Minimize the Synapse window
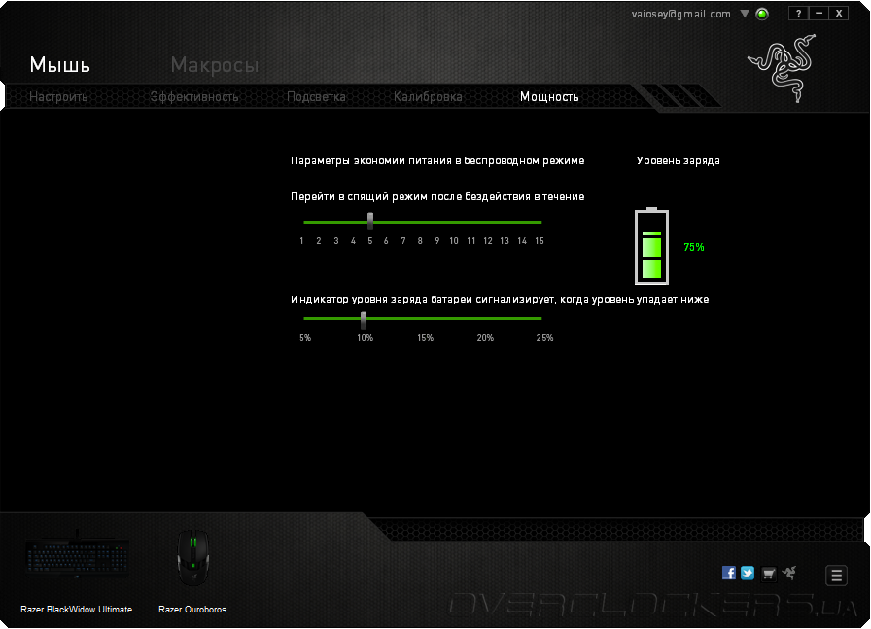This screenshot has height=629, width=871. click(819, 14)
